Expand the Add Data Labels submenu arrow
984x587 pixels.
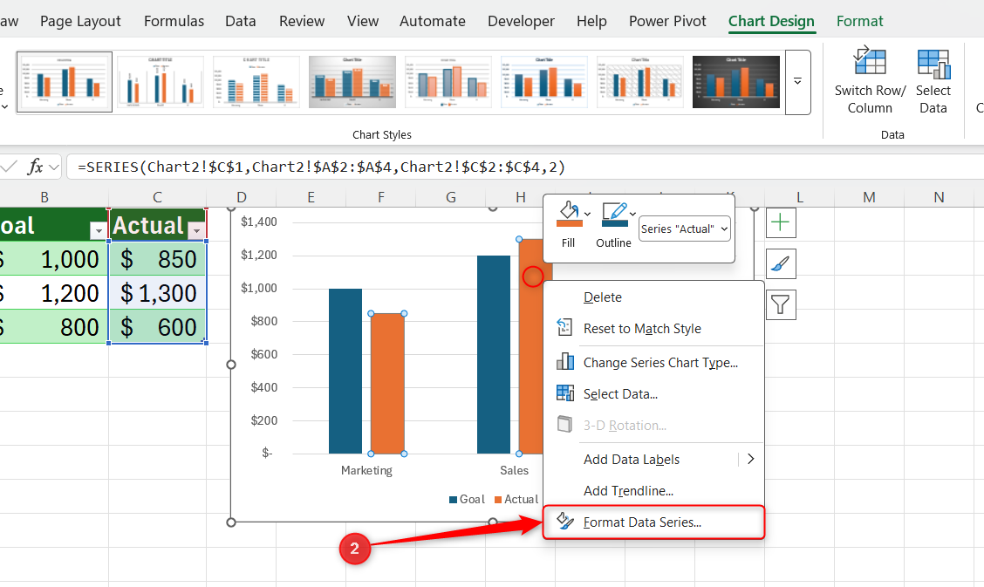[750, 459]
